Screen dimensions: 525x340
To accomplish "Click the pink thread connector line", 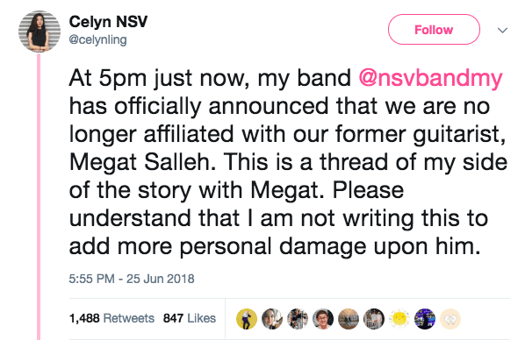I will pyautogui.click(x=39, y=196).
